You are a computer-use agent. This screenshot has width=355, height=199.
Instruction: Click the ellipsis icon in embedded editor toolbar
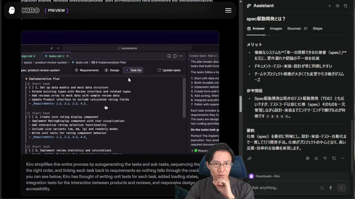click(x=181, y=56)
